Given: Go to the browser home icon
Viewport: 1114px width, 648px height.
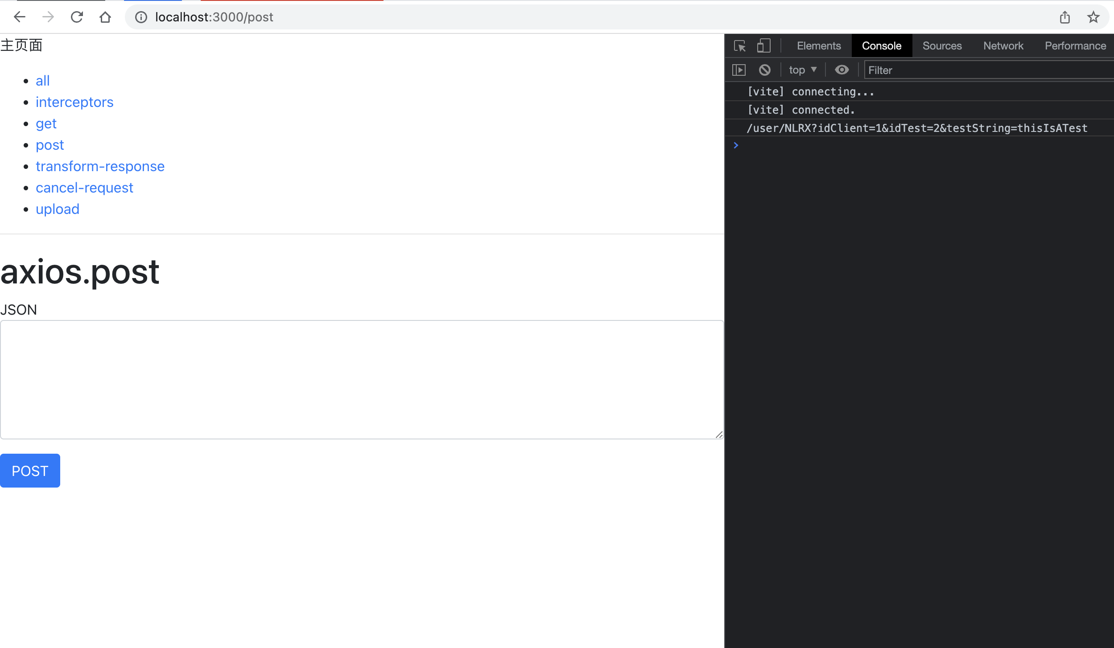Looking at the screenshot, I should (x=105, y=17).
